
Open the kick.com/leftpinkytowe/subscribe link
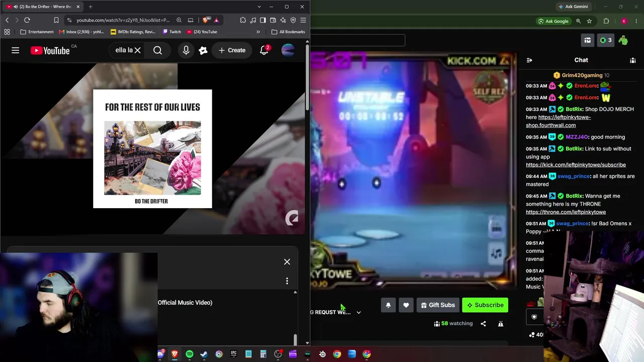(x=576, y=165)
